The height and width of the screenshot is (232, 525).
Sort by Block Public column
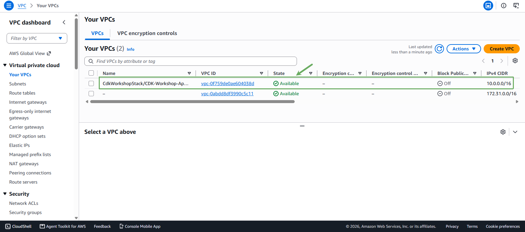pos(475,73)
